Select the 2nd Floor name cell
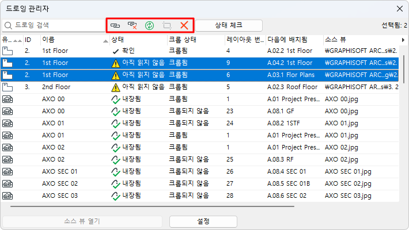Viewport: 409px width, 230px height. 56,87
